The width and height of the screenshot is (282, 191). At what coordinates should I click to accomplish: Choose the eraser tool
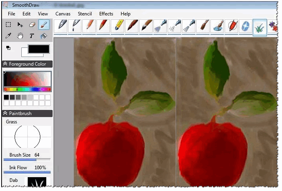(x=32, y=25)
